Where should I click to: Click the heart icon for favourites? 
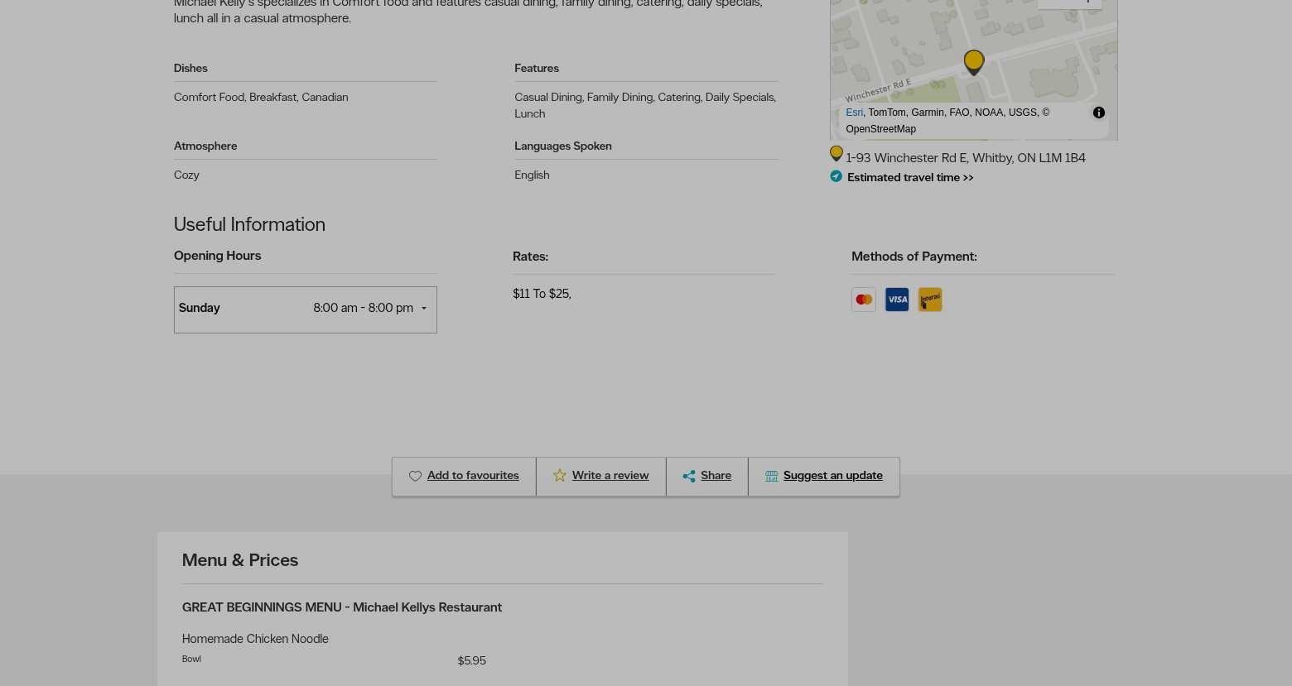click(415, 477)
